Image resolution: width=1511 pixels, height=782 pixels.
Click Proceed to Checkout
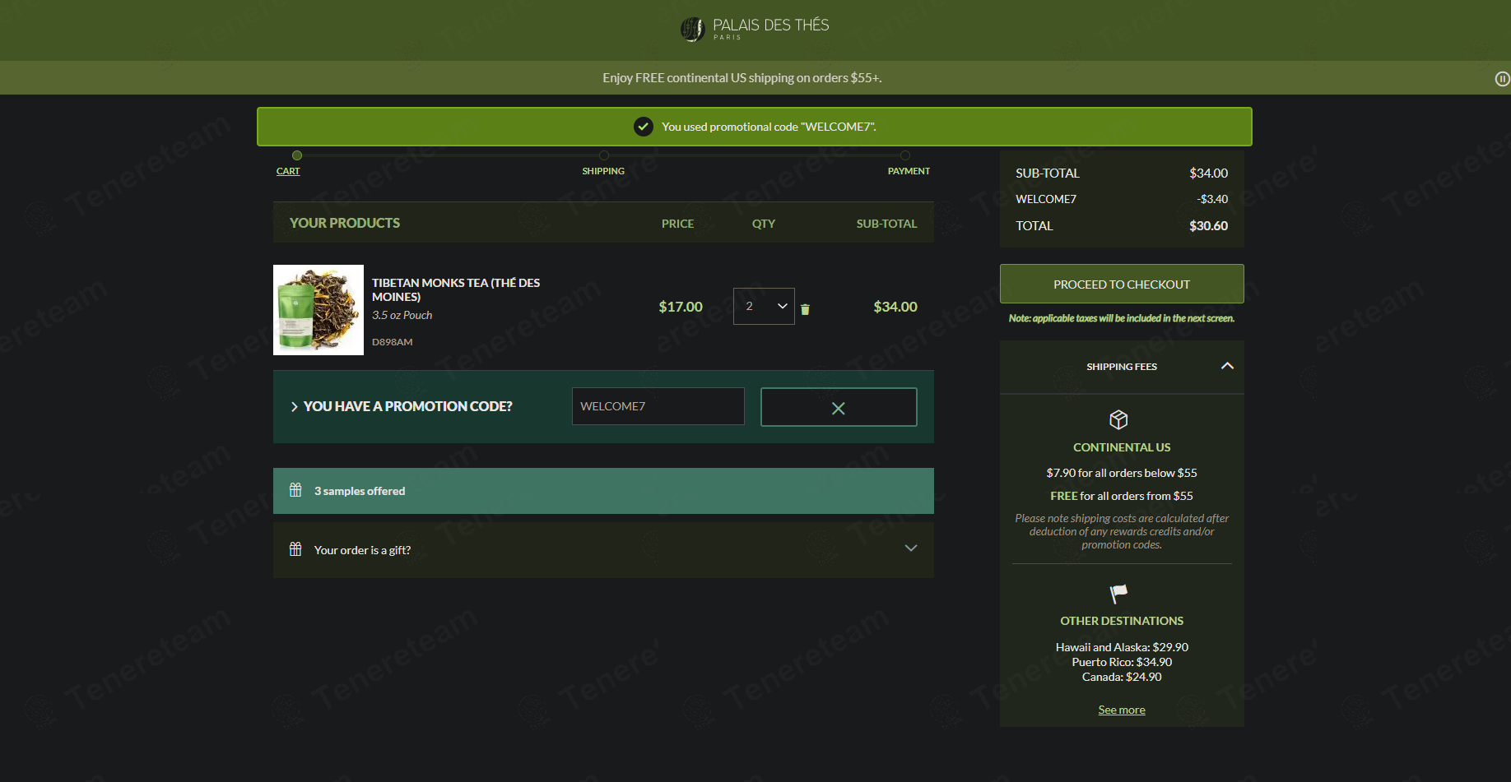1122,284
